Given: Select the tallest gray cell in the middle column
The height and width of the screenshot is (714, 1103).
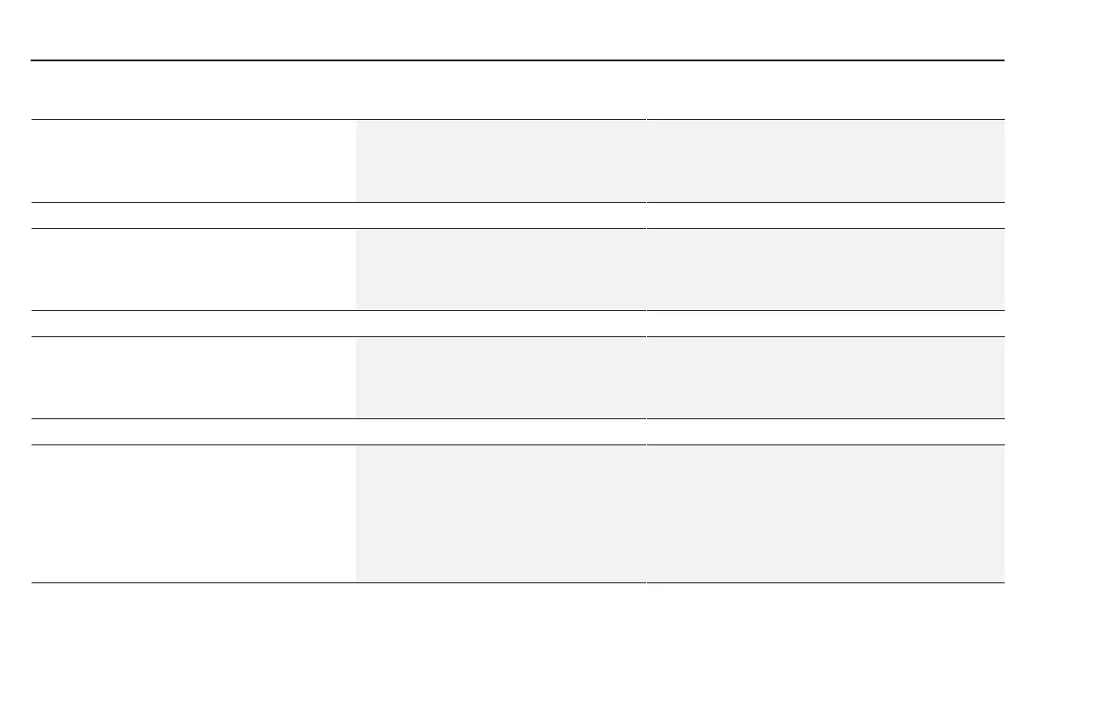Looking at the screenshot, I should (x=500, y=513).
